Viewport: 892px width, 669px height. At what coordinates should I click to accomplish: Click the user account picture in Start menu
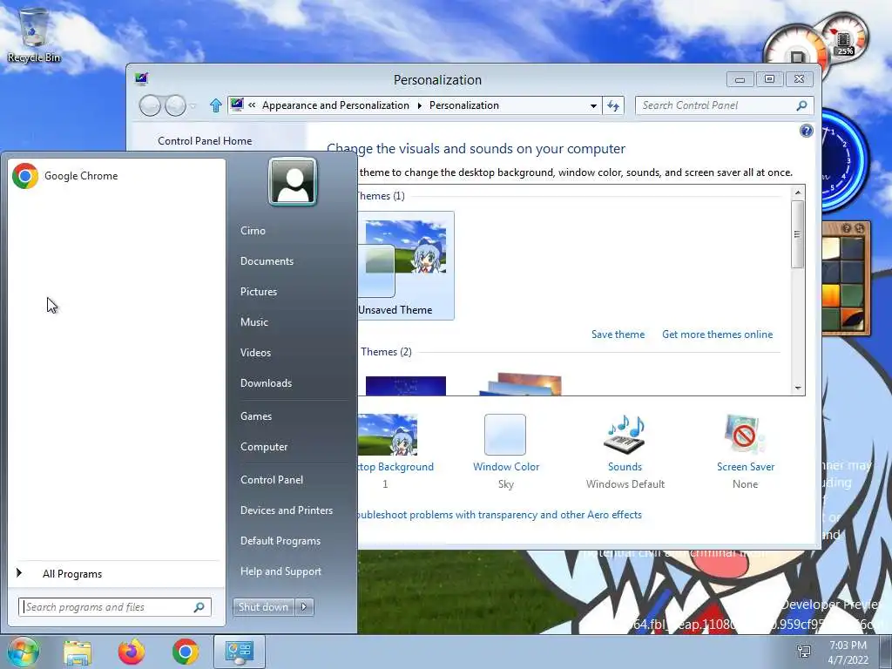coord(293,181)
